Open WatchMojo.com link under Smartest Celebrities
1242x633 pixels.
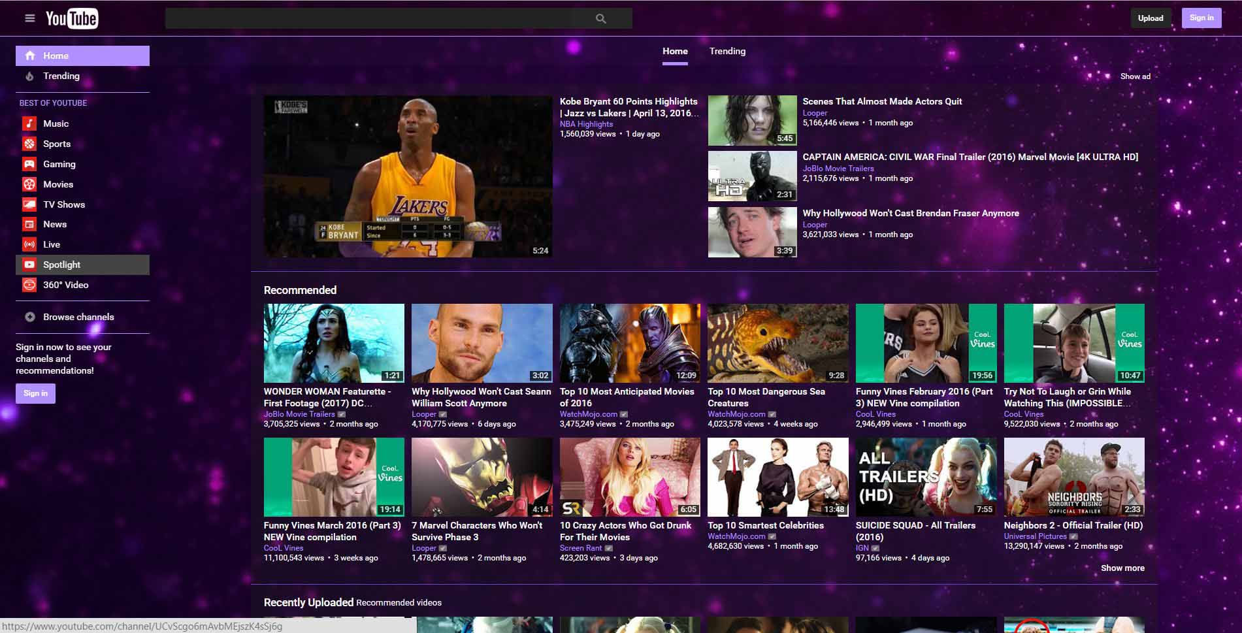click(736, 536)
